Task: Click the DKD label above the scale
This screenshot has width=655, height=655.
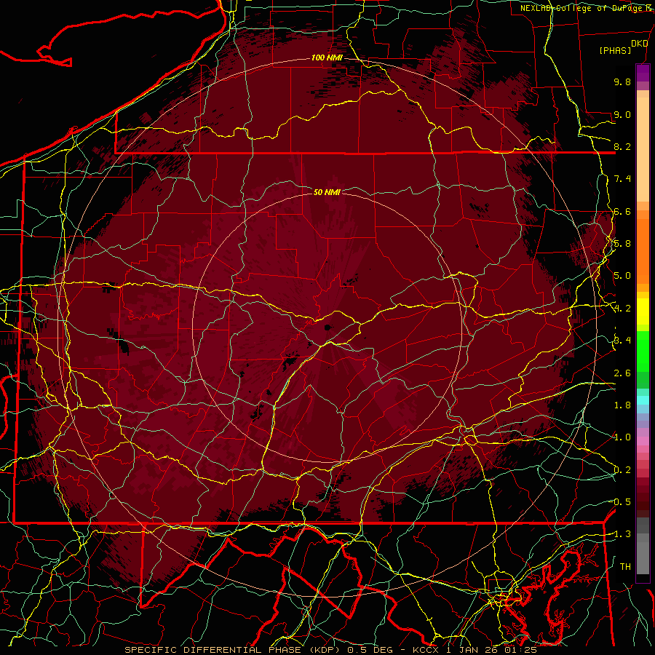Action: tap(639, 44)
